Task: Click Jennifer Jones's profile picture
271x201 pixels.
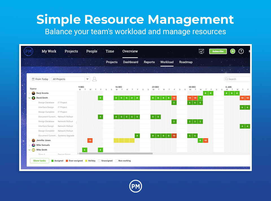Action: tap(34, 140)
